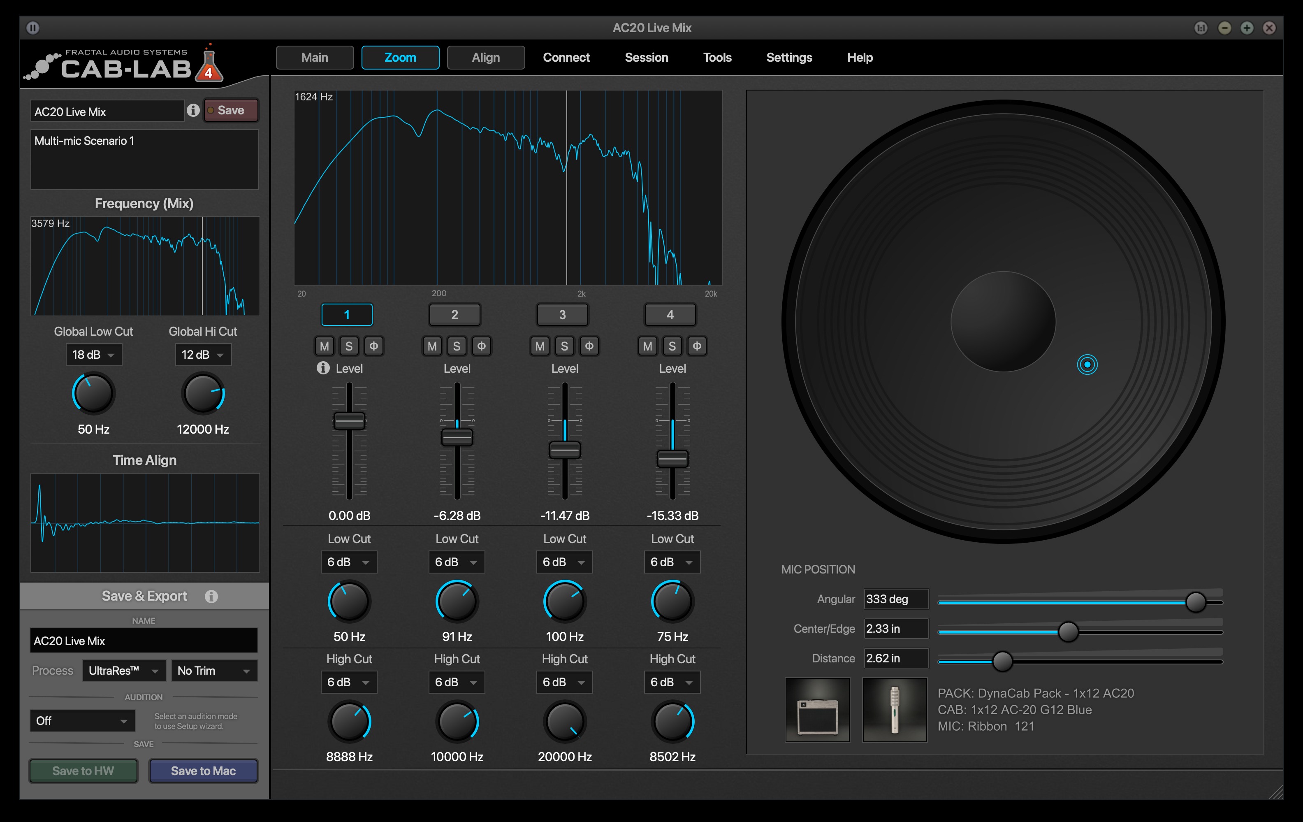1303x822 pixels.
Task: Click the Save button near preset name
Action: [231, 110]
